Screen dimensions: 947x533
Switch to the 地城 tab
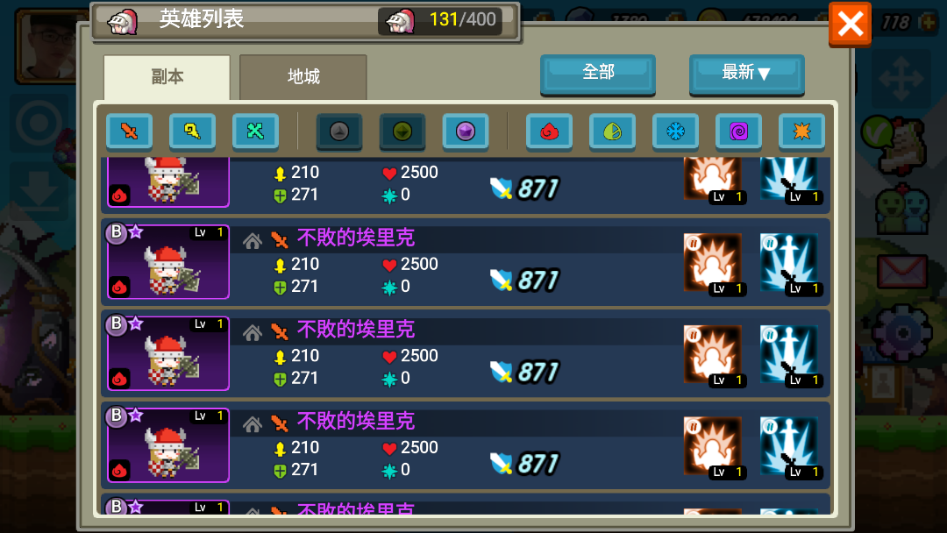303,76
